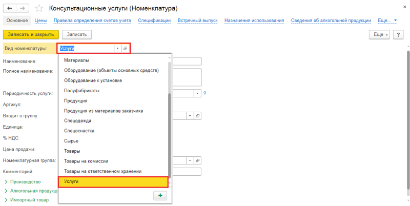Select Оборудование к установке

[x=113, y=80]
